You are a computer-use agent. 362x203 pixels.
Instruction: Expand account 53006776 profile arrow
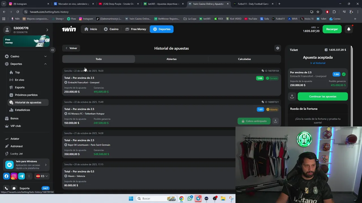(x=47, y=30)
